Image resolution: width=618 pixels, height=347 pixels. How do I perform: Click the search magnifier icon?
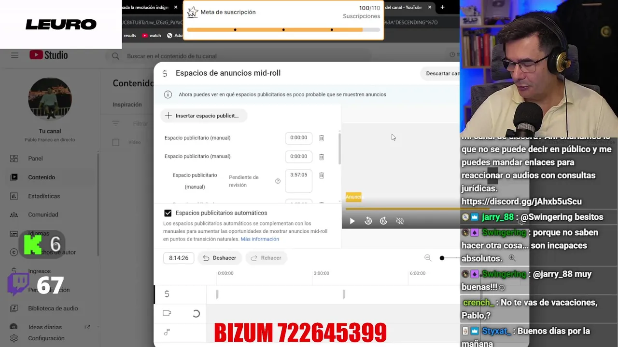point(115,56)
